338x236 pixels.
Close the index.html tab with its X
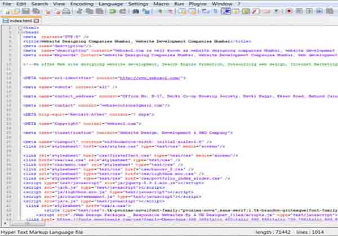pos(37,21)
